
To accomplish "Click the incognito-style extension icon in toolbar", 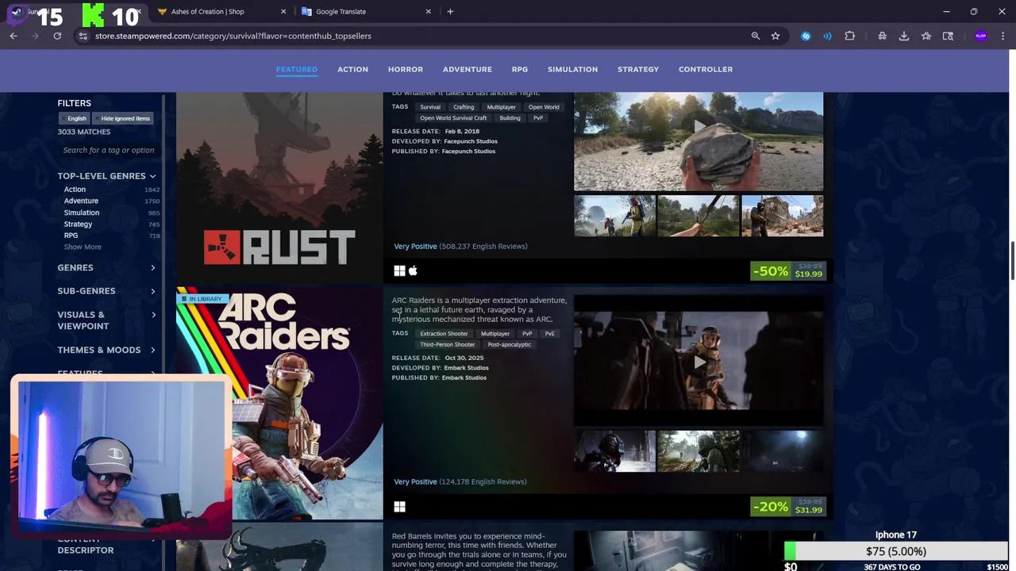I will pyautogui.click(x=882, y=36).
